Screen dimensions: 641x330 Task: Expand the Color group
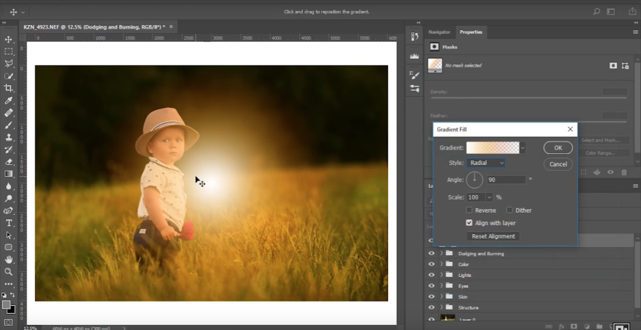click(x=442, y=264)
